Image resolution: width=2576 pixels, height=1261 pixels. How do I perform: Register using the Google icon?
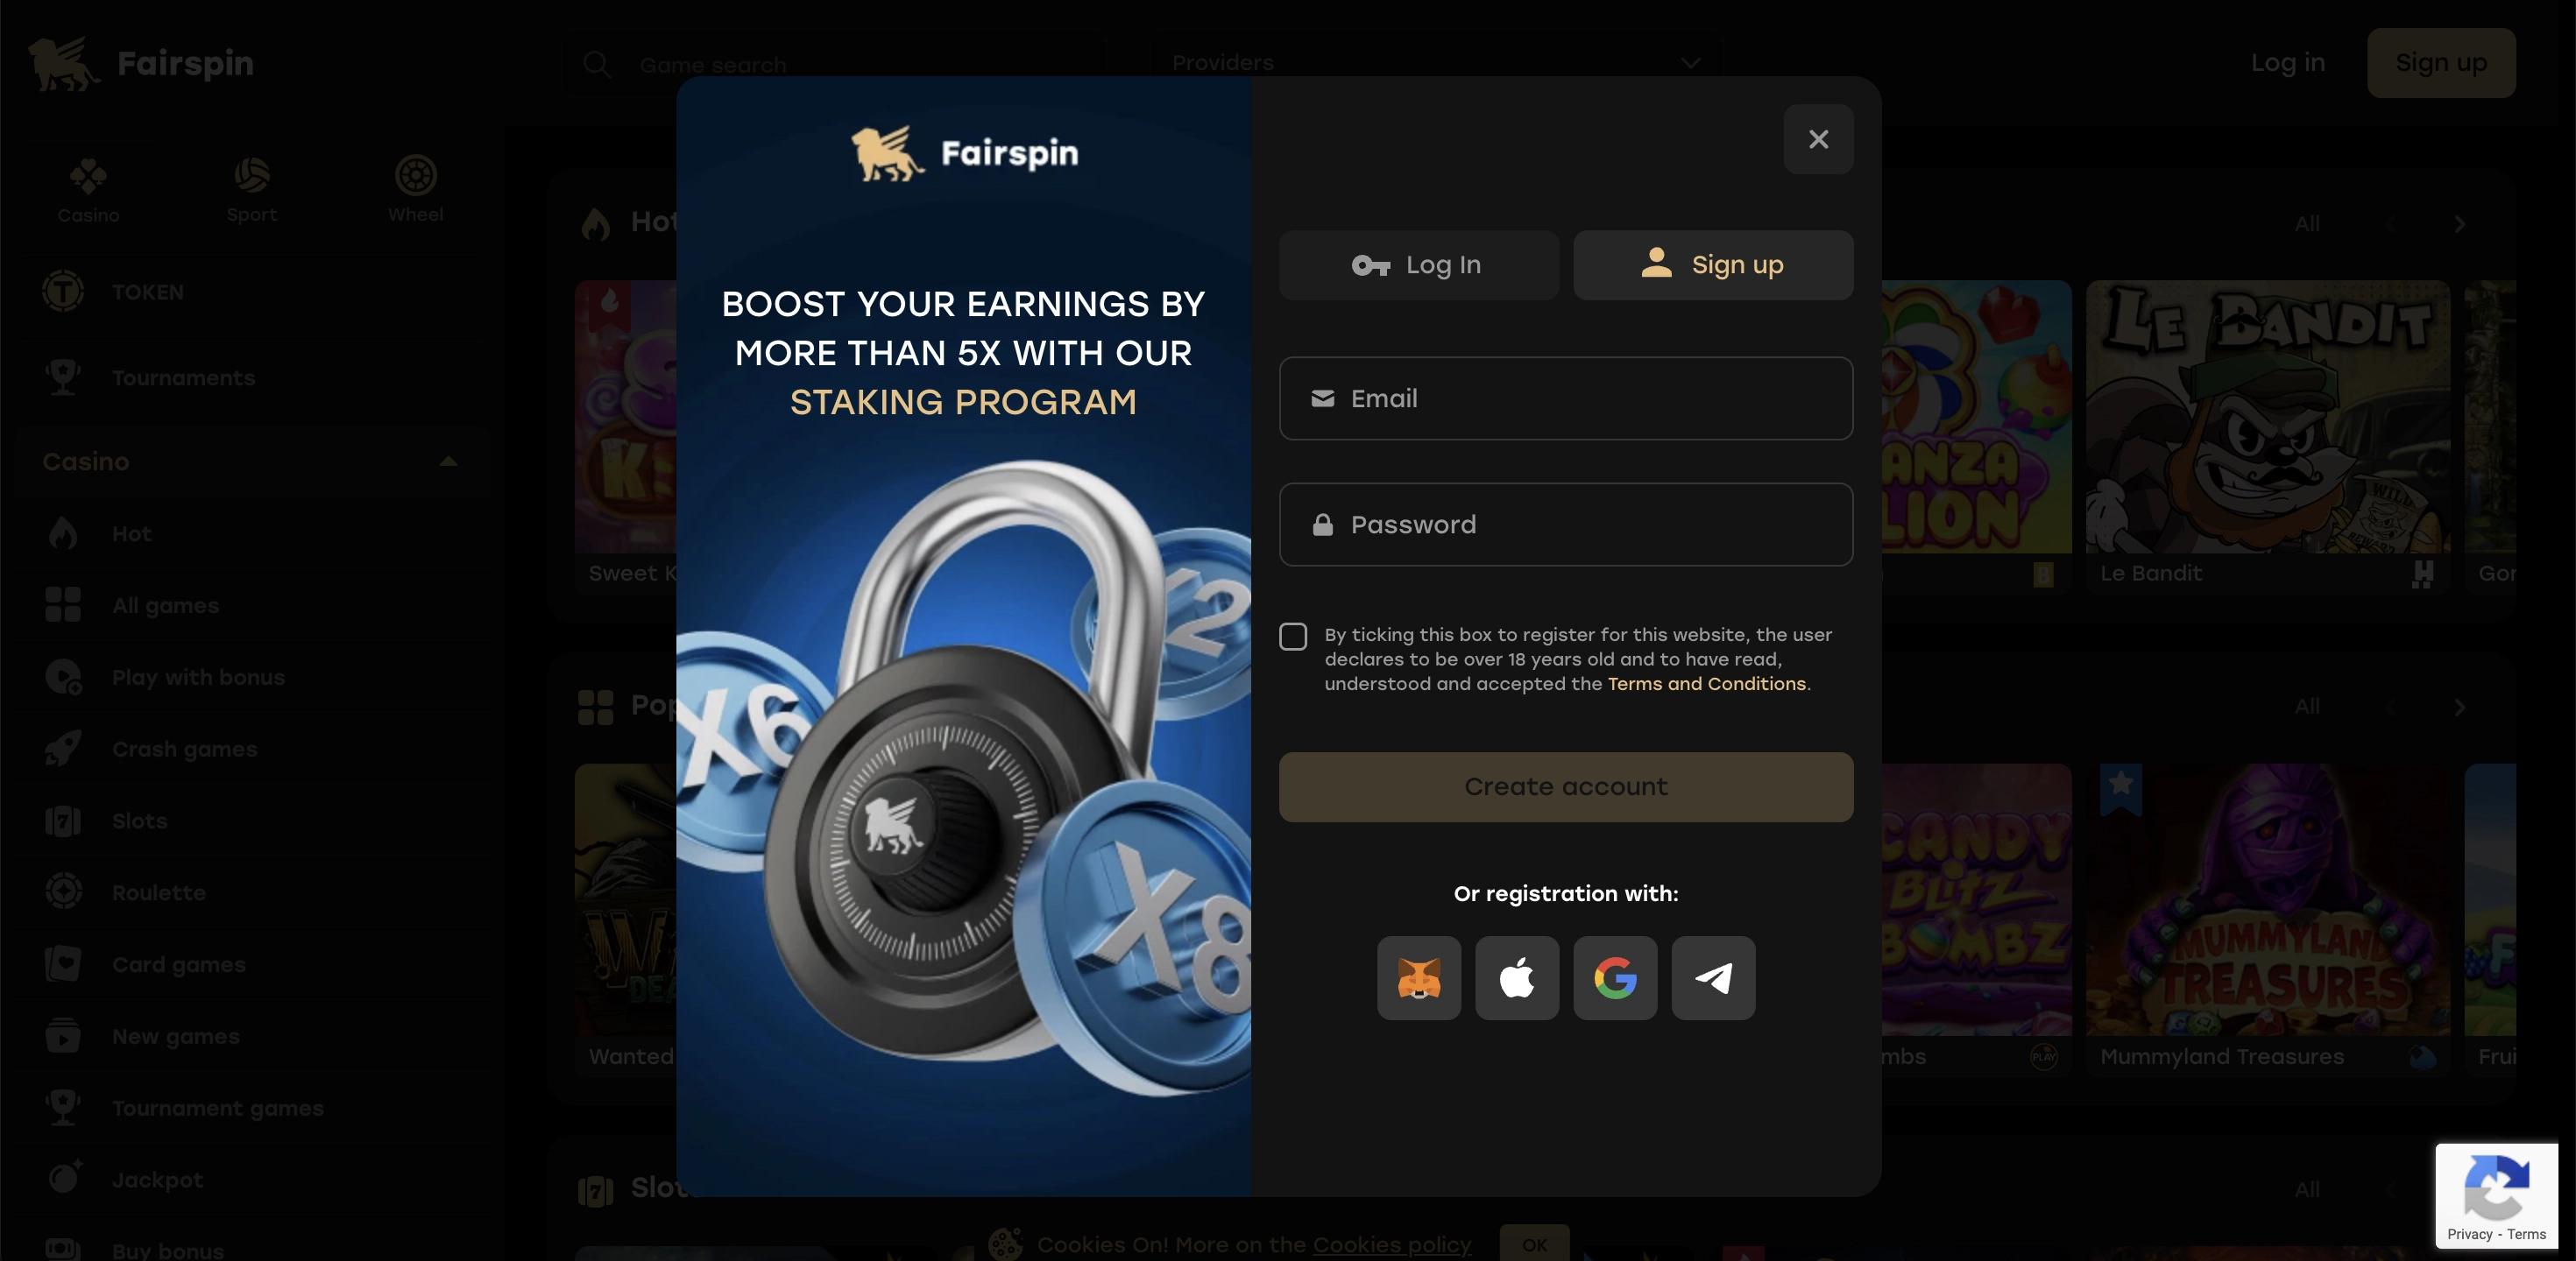click(x=1614, y=977)
